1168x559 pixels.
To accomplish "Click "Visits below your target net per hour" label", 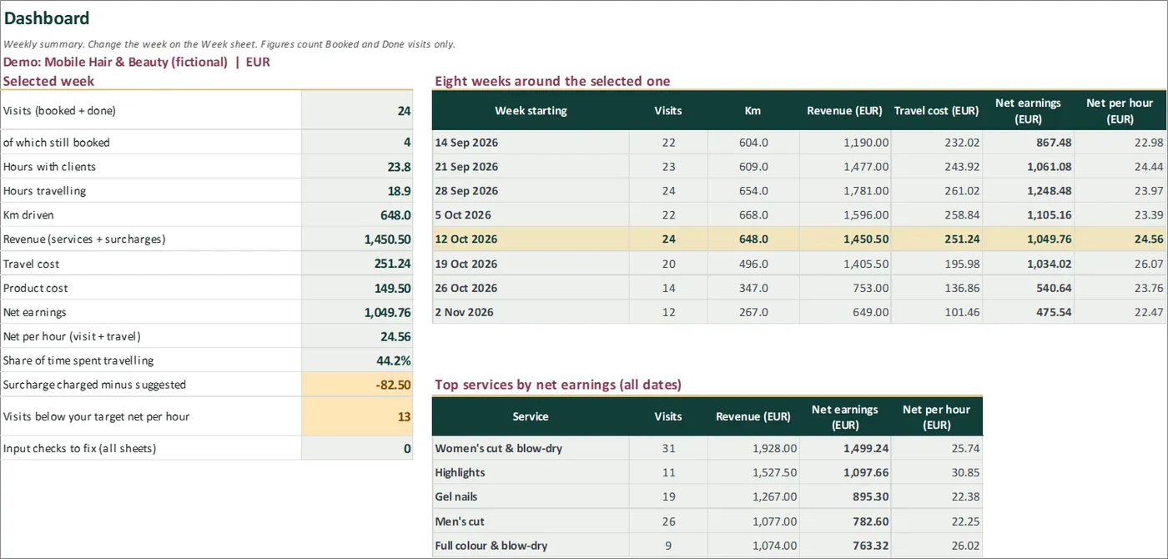I will (x=97, y=416).
